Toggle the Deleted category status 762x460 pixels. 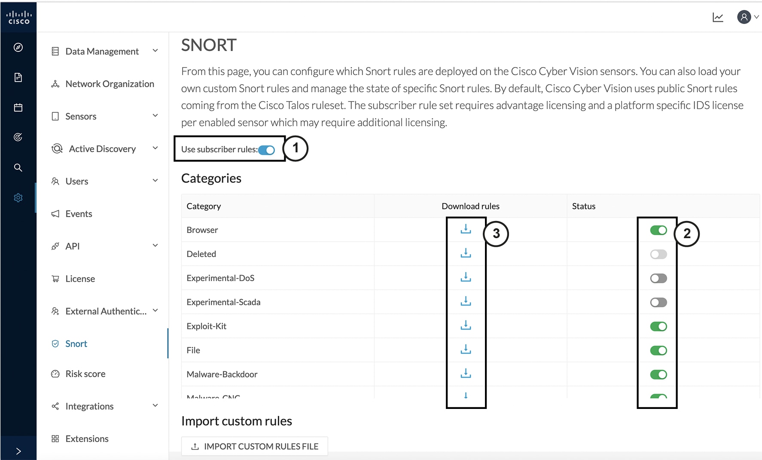pos(658,254)
